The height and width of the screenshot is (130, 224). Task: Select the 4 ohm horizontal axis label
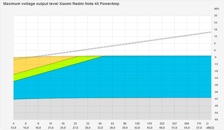pyautogui.click(x=14, y=123)
